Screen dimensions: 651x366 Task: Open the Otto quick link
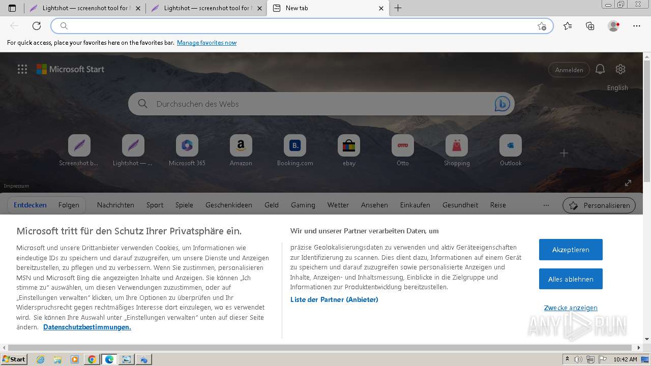tap(403, 150)
